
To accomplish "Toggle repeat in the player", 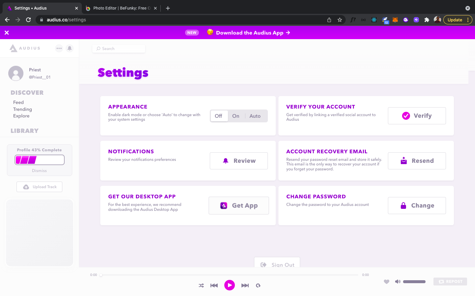I will pos(258,285).
